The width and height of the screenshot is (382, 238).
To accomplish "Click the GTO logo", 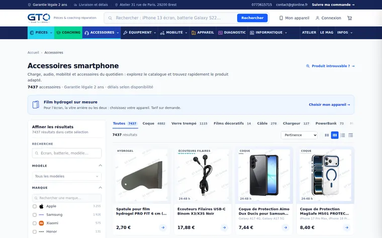I will coord(39,18).
